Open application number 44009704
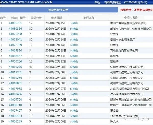Screen dimensions: 153x125 pos(15,99)
